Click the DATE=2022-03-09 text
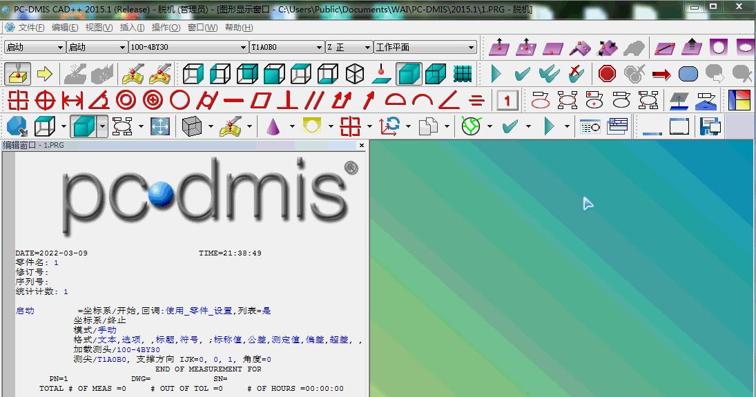This screenshot has height=397, width=756. click(52, 253)
